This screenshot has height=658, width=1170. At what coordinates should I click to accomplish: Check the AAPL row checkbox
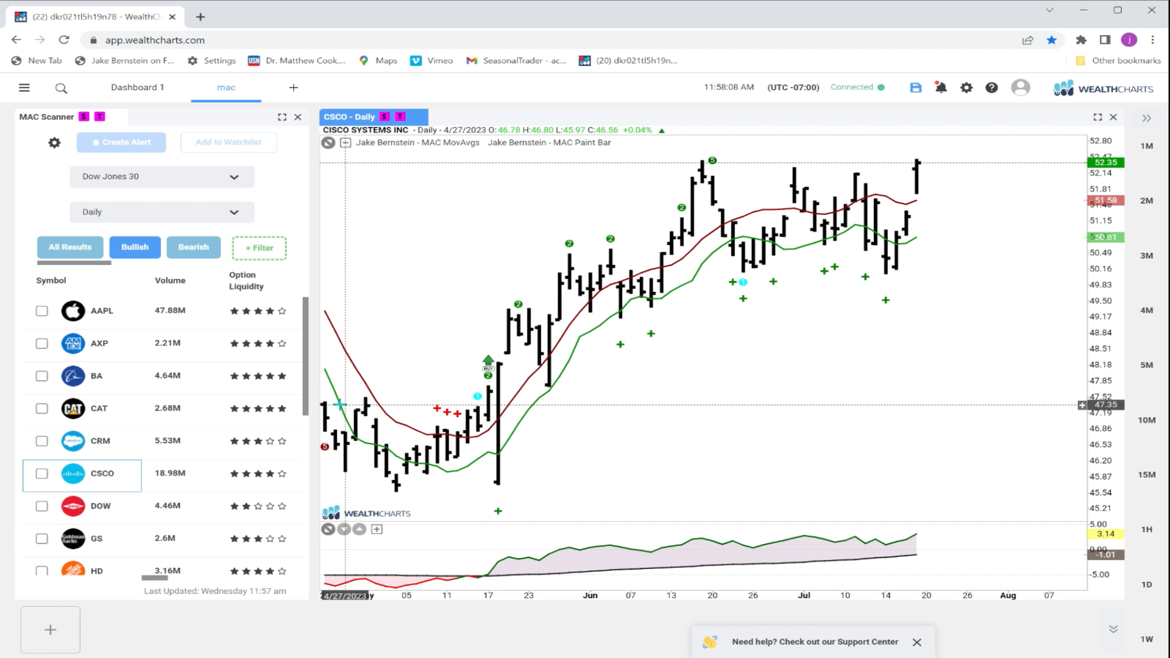pyautogui.click(x=41, y=311)
